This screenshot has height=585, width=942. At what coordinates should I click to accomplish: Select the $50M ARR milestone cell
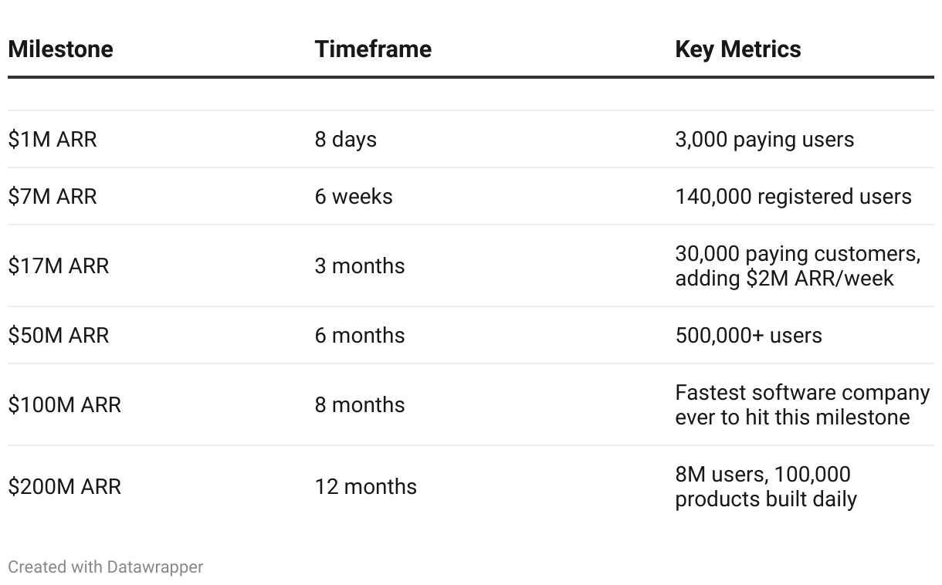pos(59,336)
